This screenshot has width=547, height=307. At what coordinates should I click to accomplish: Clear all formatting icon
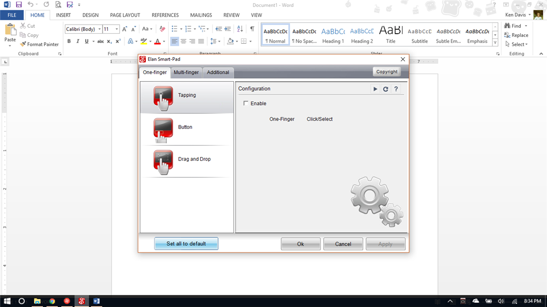[x=162, y=29]
